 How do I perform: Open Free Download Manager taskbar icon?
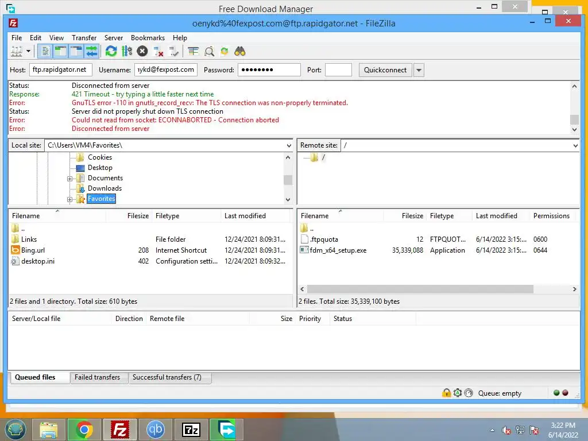pos(227,430)
